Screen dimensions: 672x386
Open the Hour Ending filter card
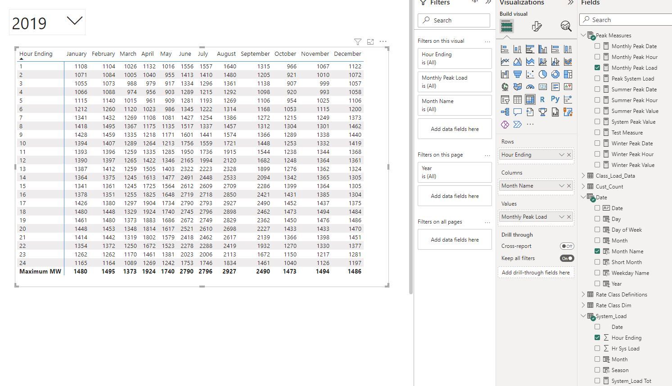click(x=455, y=58)
